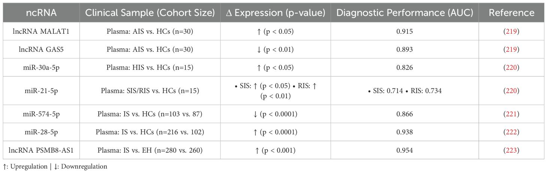Viewport: 547px width, 173px height.
Task: Click the Diagnostic Performance (AUC) header
Action: coord(405,13)
